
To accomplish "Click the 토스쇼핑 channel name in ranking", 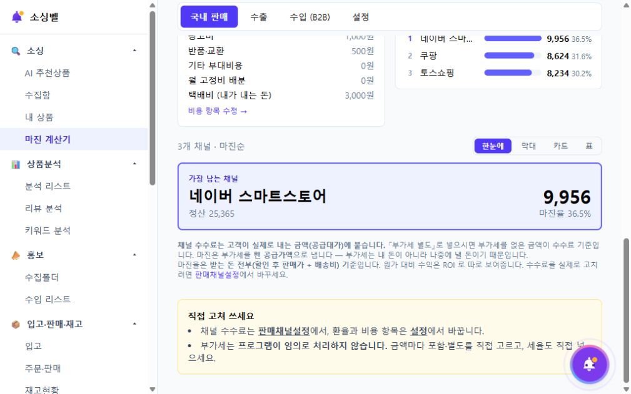I will 437,73.
